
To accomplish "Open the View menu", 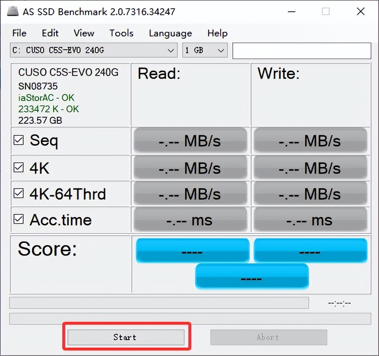I will pyautogui.click(x=83, y=33).
